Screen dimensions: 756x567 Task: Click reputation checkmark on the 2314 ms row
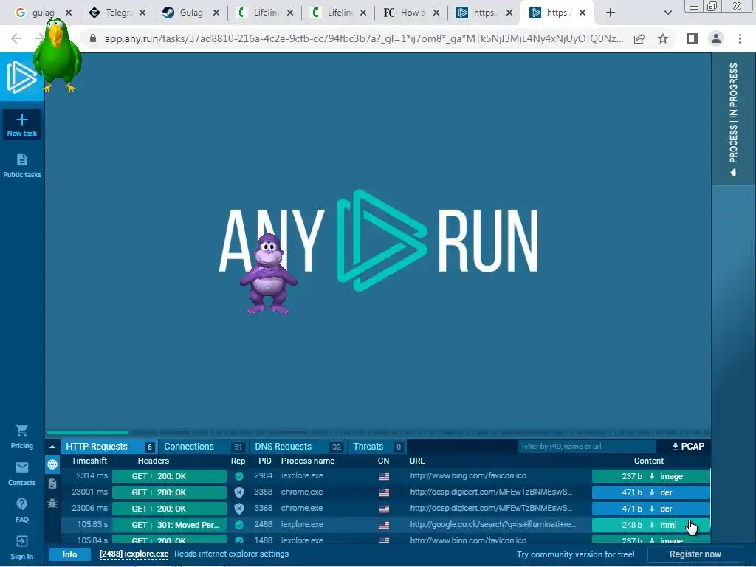238,476
